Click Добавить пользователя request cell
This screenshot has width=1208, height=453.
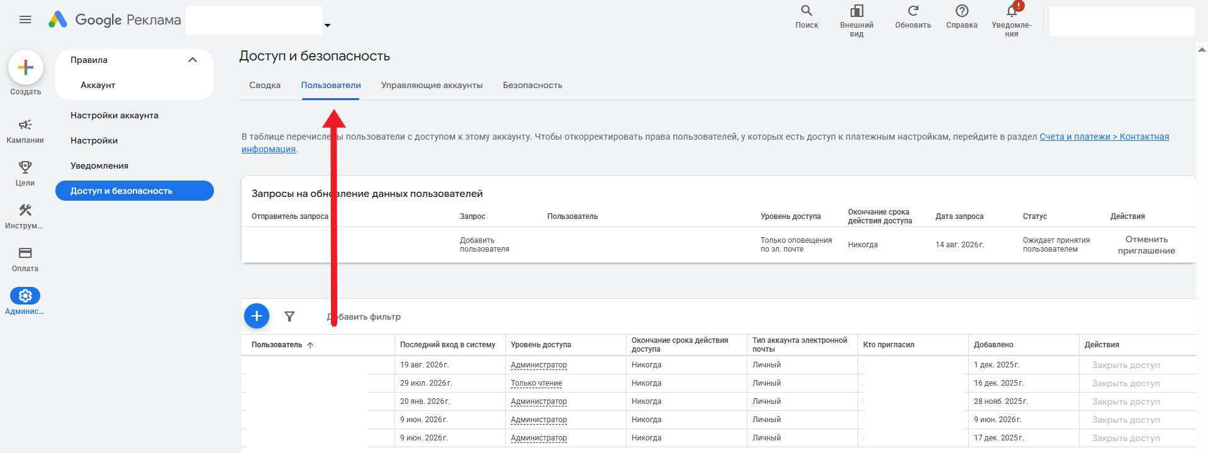point(484,245)
